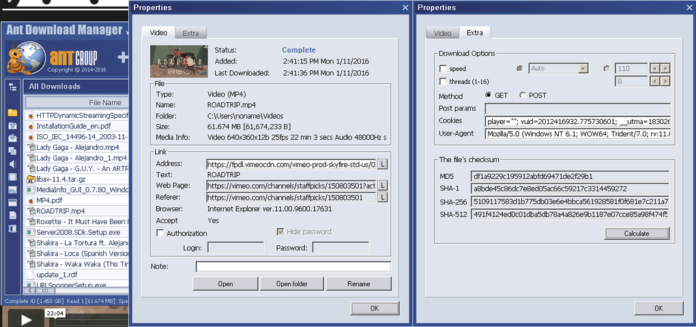696x327 pixels.
Task: Toggle the Hide password checkbox
Action: [x=280, y=232]
